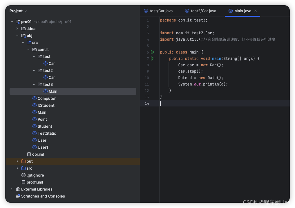Click the Main class icon under test3 package
The image size is (295, 208).
point(46,91)
